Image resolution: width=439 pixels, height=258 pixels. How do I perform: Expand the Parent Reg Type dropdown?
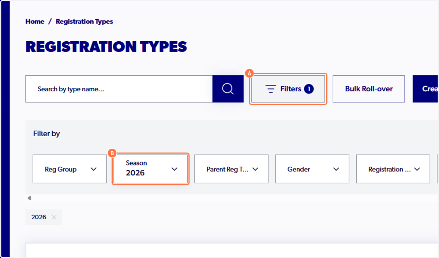click(x=231, y=169)
